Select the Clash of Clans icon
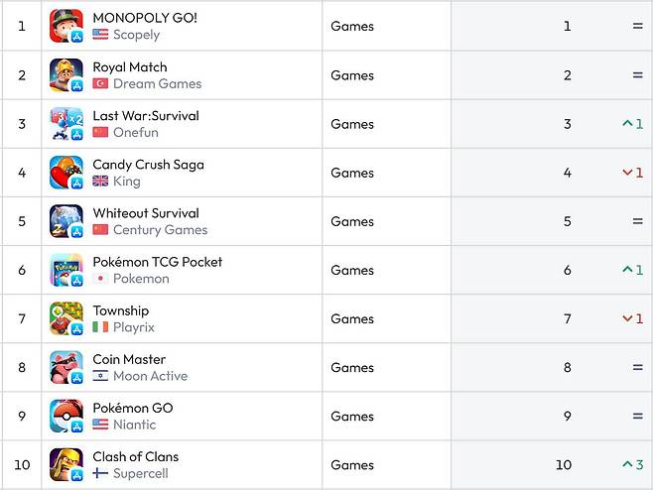 click(x=66, y=465)
